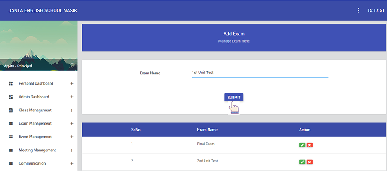Expand Personal Dashboard with plus sign
The height and width of the screenshot is (171, 387).
point(72,84)
